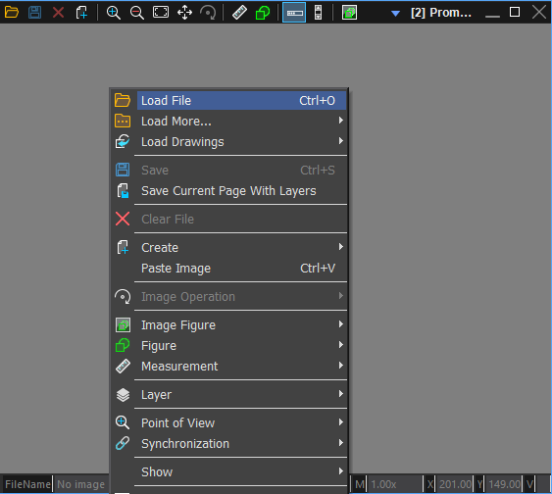The width and height of the screenshot is (552, 494).
Task: Click the open file folder toolbar icon
Action: pyautogui.click(x=11, y=13)
